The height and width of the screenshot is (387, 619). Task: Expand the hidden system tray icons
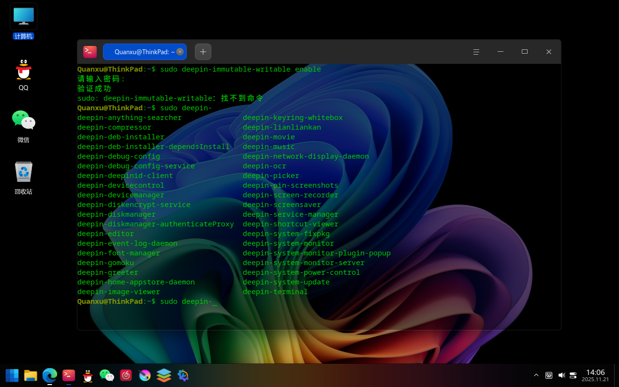pyautogui.click(x=536, y=375)
